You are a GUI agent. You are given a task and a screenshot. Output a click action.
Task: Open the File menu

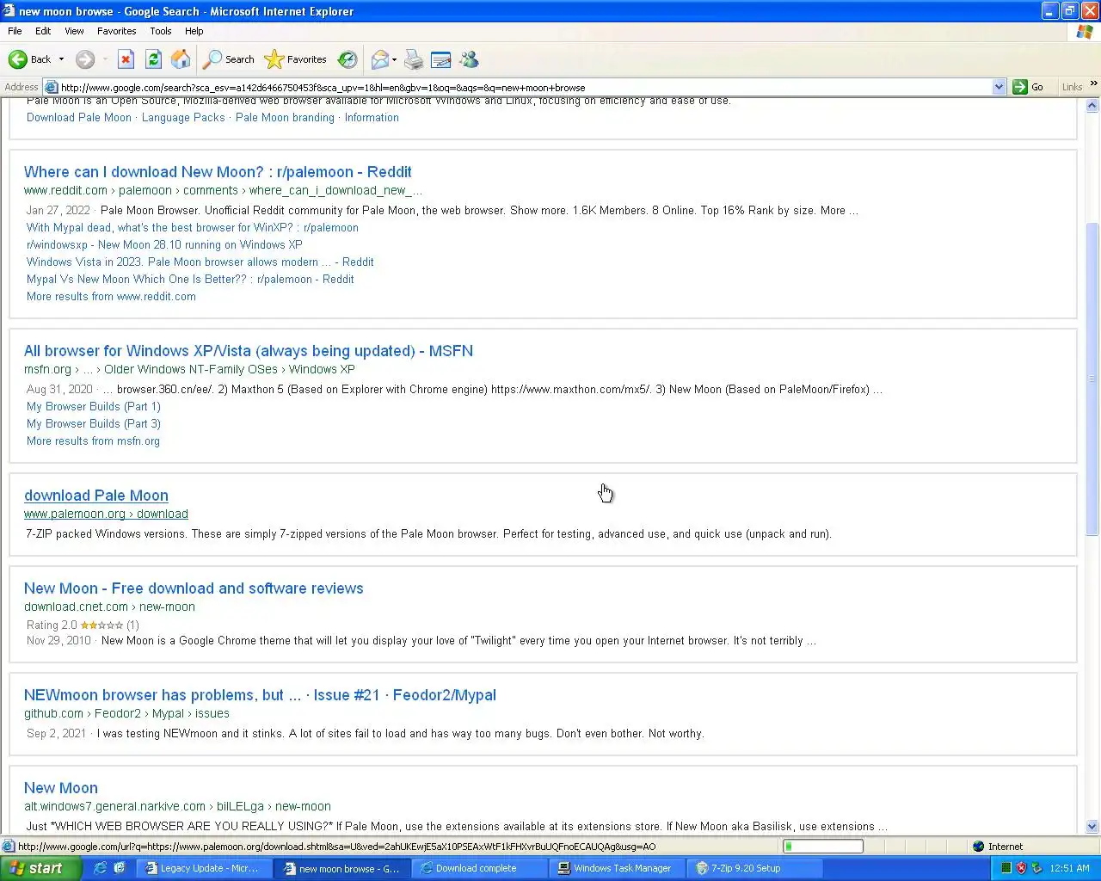point(15,31)
